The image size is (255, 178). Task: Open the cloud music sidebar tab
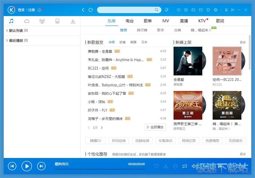tap(27, 21)
